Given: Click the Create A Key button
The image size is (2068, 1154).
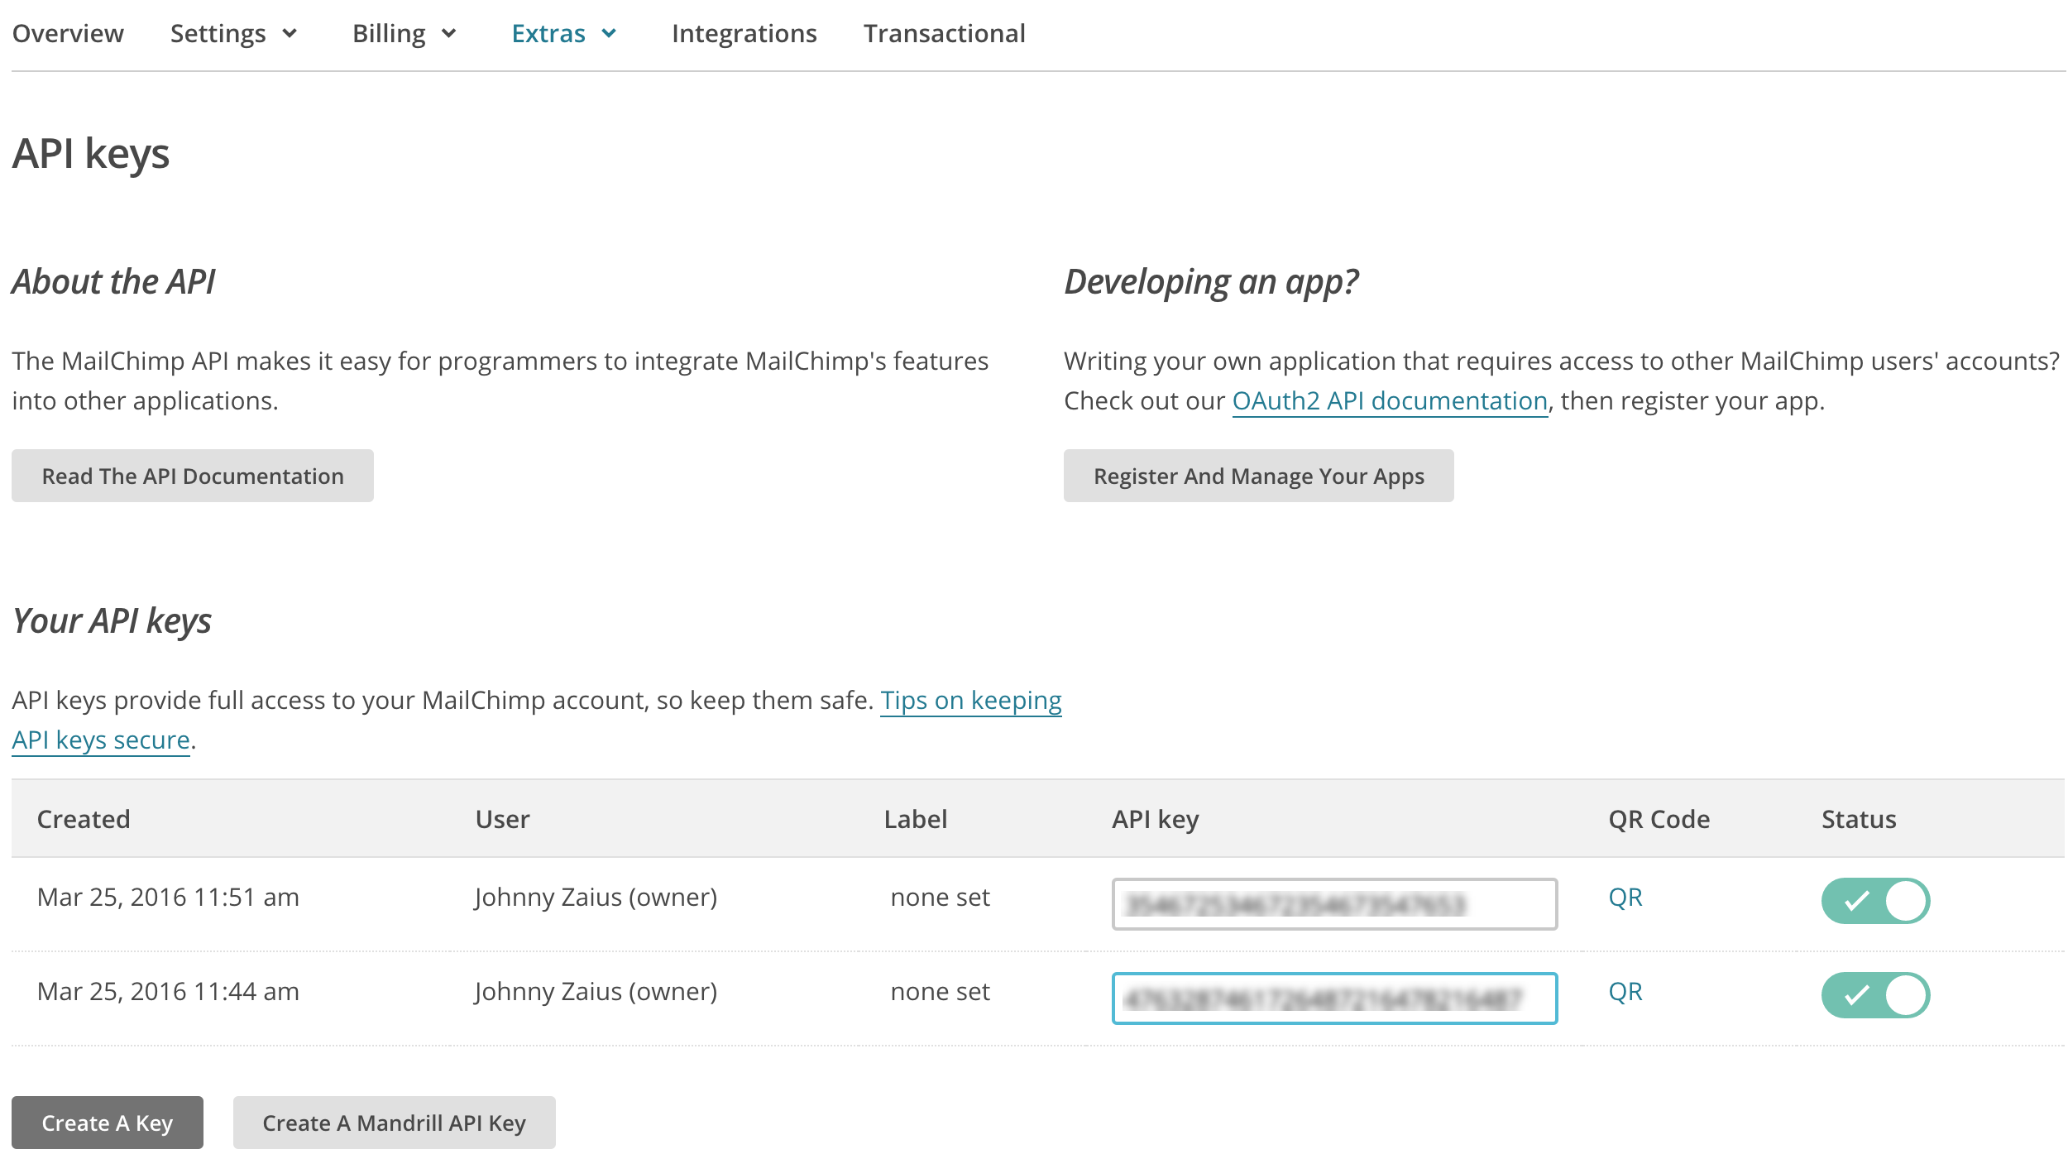Looking at the screenshot, I should pos(107,1123).
